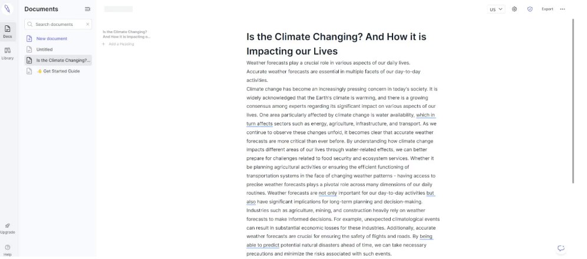This screenshot has height=259, width=587.
Task: Clear the document search box
Action: coord(88,24)
